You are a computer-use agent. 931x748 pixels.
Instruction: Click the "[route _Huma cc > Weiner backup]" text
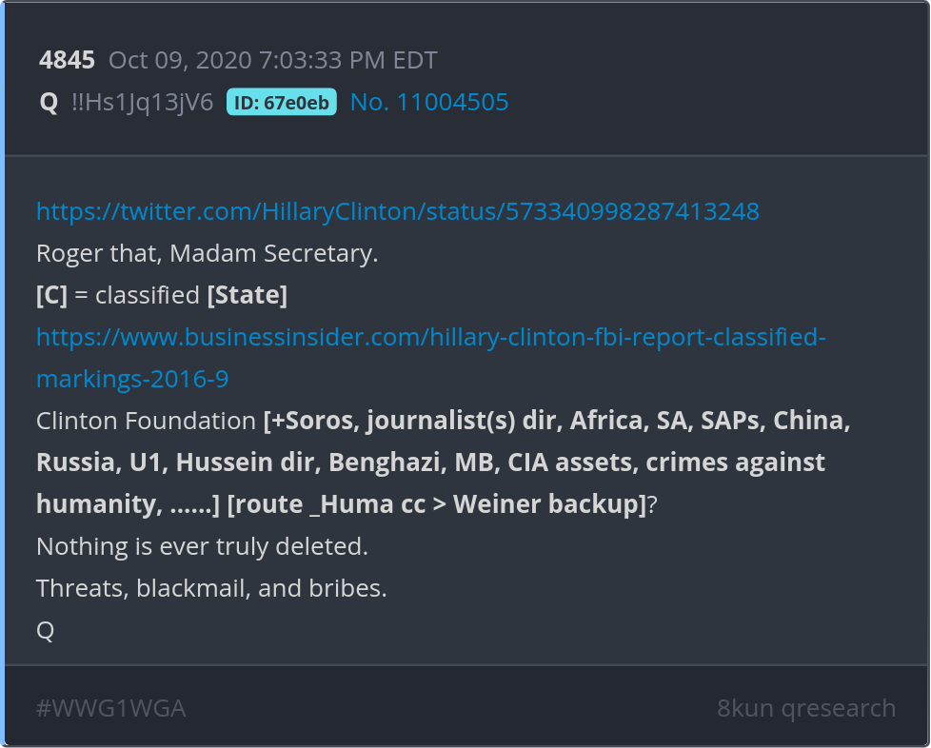pyautogui.click(x=437, y=504)
